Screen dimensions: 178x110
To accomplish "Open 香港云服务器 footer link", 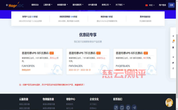I will coord(24,104).
